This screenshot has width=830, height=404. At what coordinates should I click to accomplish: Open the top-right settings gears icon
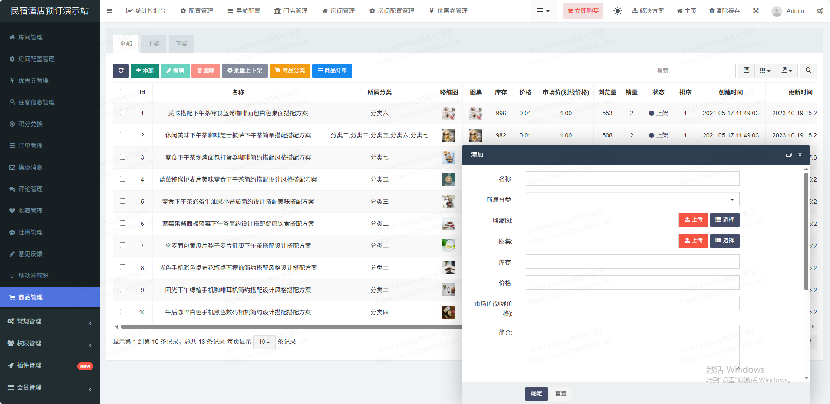click(x=820, y=11)
